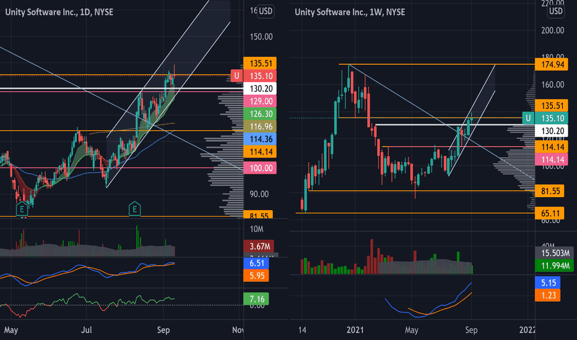Image resolution: width=577 pixels, height=340 pixels.
Task: Click the 160.00 tick on weekly price axis
Action: pyautogui.click(x=553, y=85)
